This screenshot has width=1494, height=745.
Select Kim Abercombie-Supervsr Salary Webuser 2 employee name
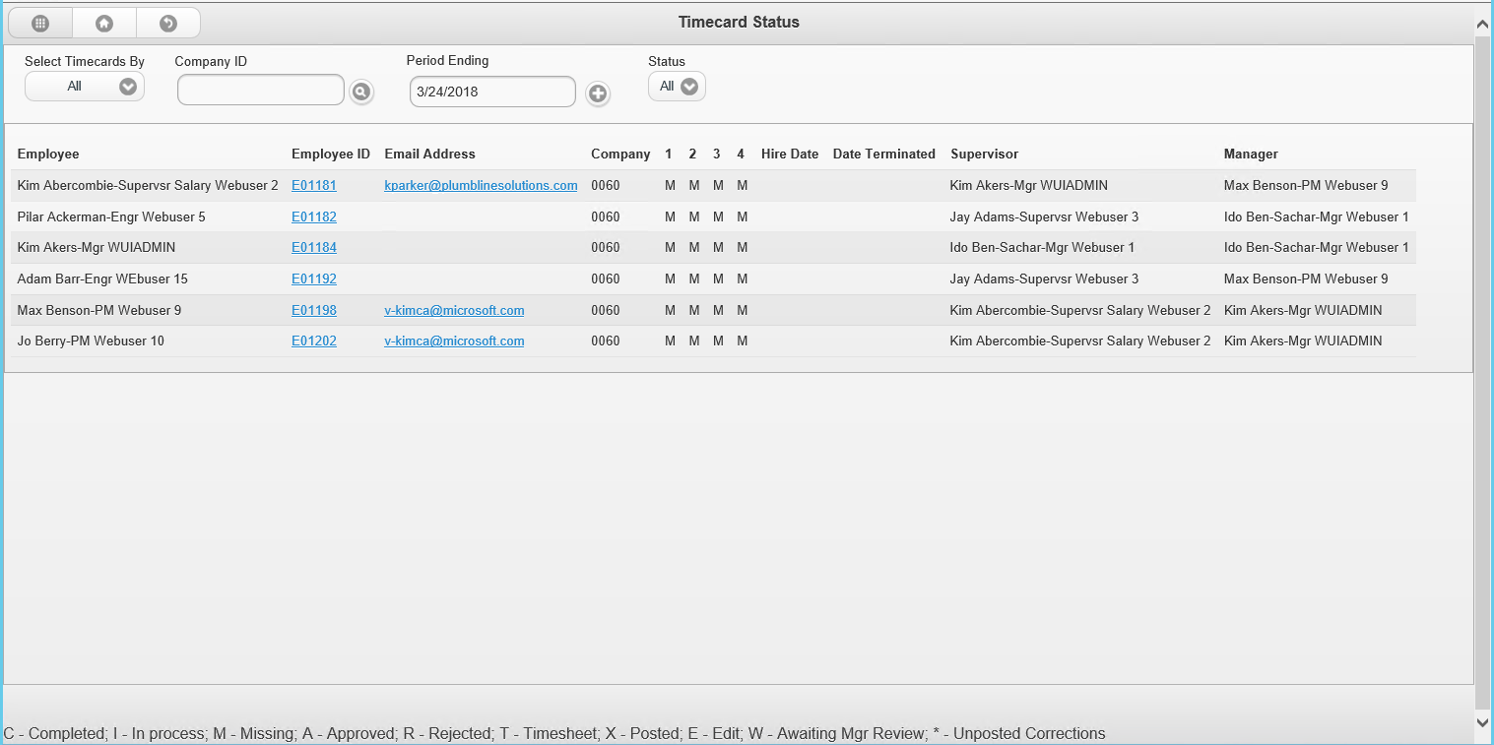[x=148, y=185]
